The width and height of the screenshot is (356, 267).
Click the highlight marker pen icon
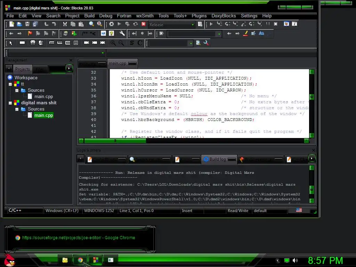pyautogui.click(x=245, y=33)
